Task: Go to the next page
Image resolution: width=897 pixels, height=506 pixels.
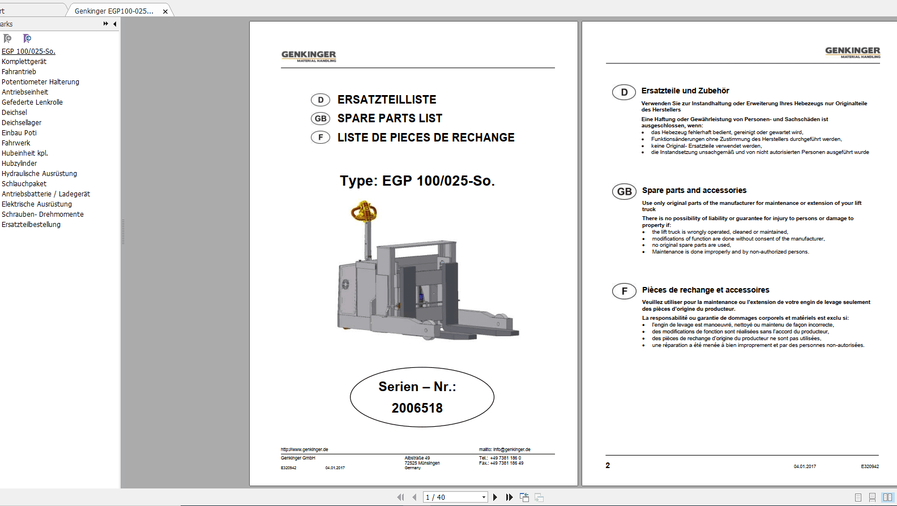Action: coord(496,497)
